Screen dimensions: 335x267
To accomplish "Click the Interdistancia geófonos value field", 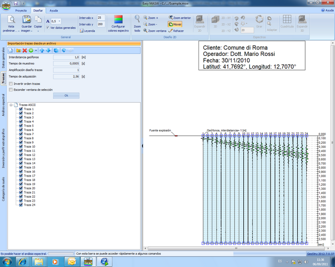I will click(x=66, y=57).
